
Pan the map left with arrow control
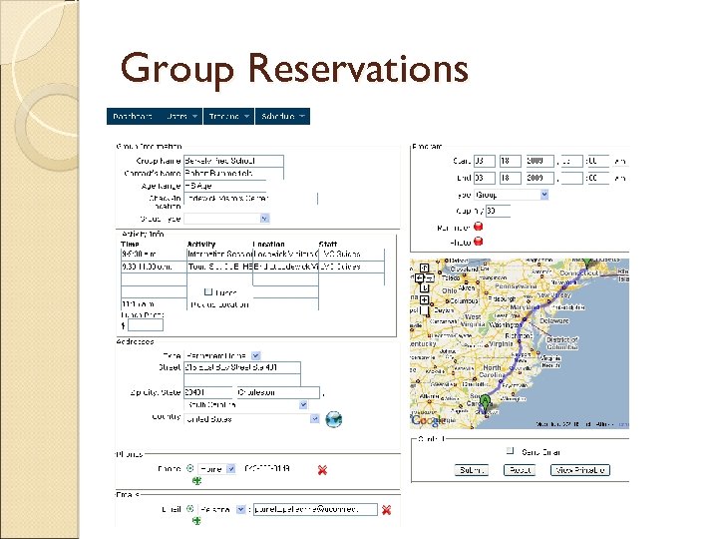click(x=420, y=277)
